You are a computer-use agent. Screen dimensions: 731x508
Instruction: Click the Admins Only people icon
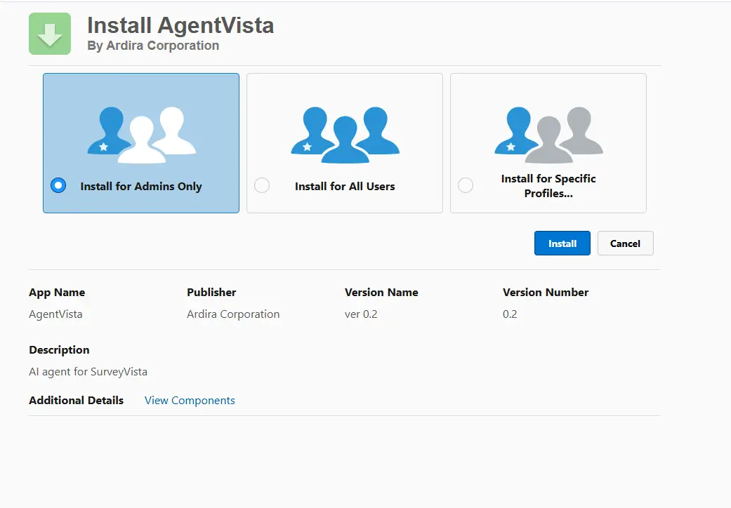(141, 135)
